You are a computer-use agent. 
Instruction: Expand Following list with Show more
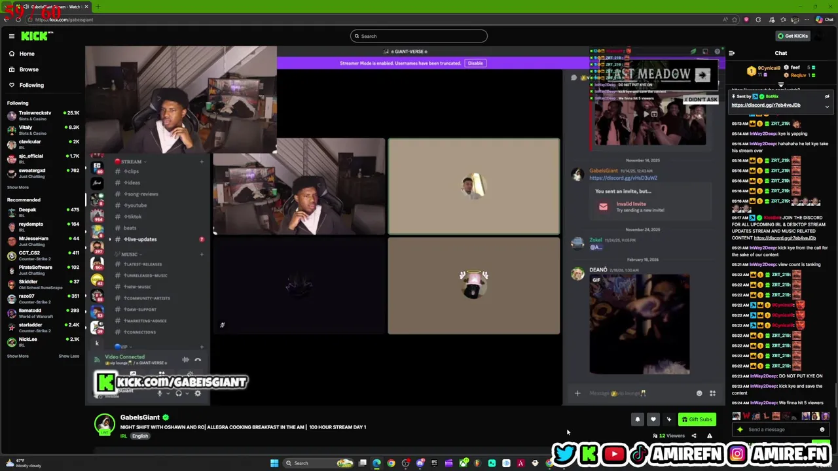pos(18,187)
